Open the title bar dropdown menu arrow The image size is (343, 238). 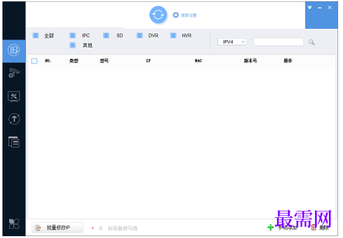tap(310, 8)
